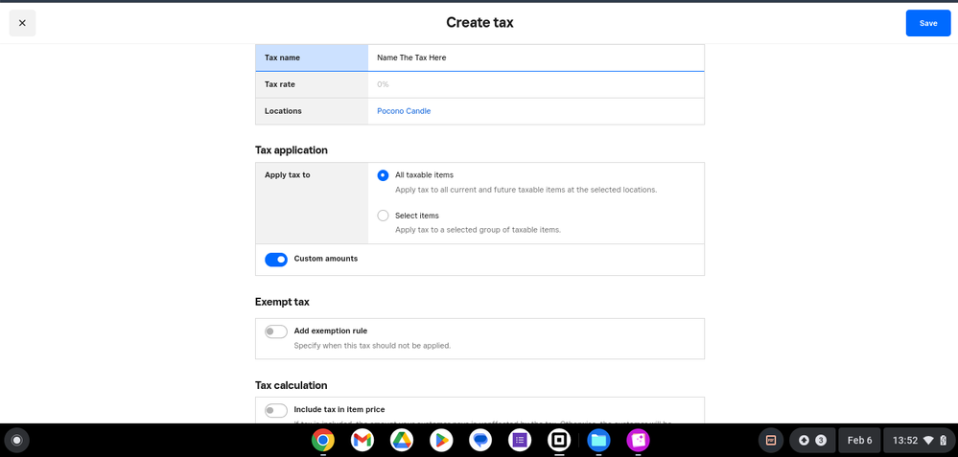Focus the Tax rate field
The image size is (958, 457).
coord(536,84)
